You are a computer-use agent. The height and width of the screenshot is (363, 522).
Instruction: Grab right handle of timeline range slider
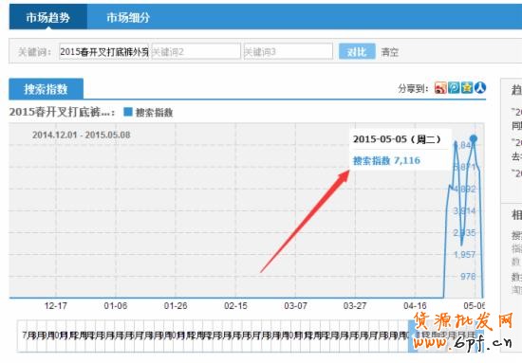point(480,336)
